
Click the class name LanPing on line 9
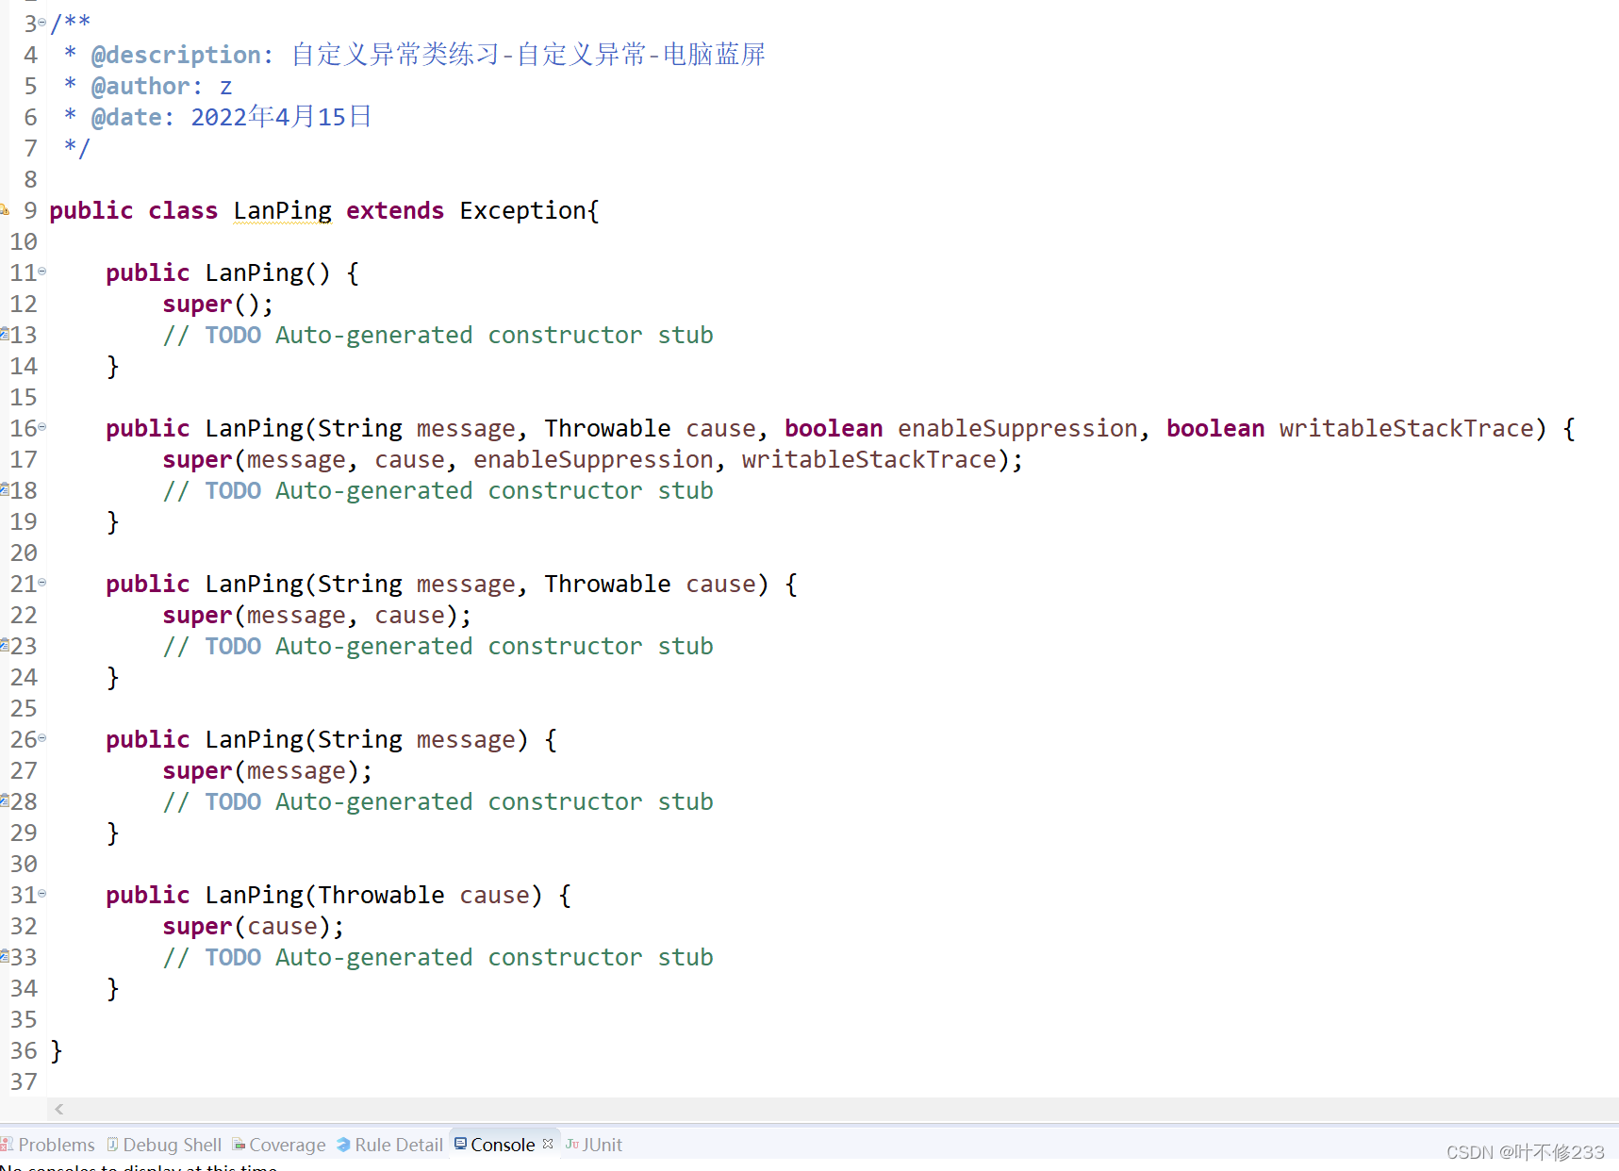point(283,210)
